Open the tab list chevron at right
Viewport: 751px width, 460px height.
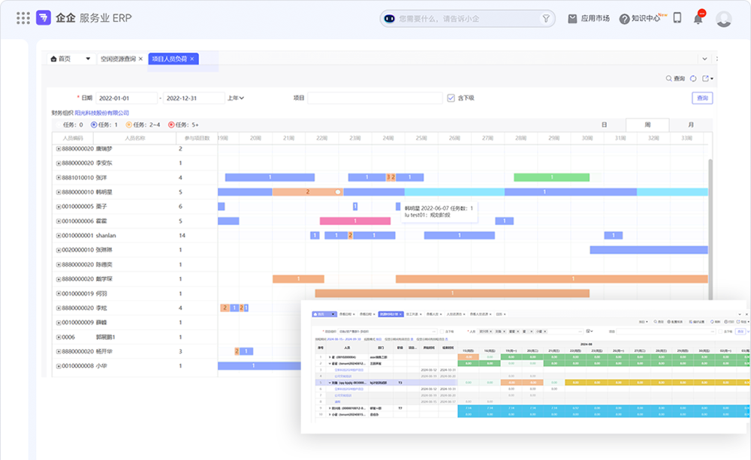pos(704,59)
